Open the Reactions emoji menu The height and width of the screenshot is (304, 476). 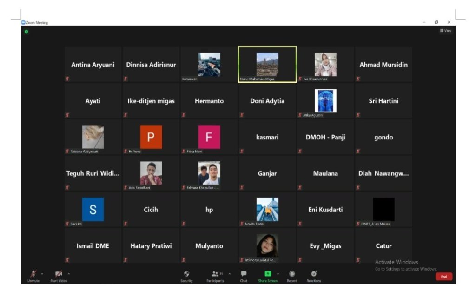(x=314, y=274)
